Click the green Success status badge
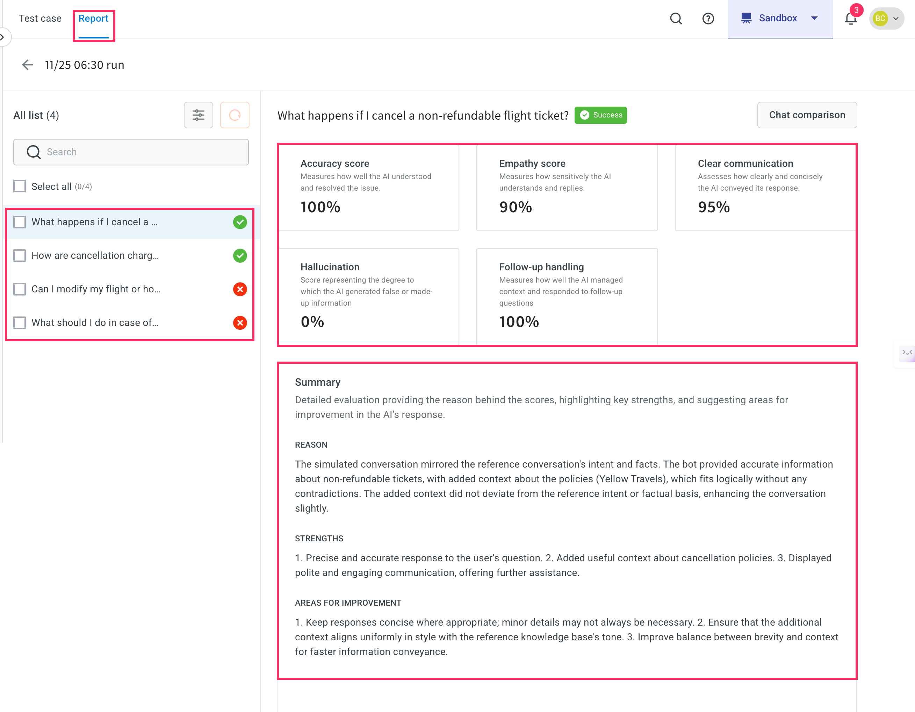This screenshot has height=712, width=915. point(600,115)
